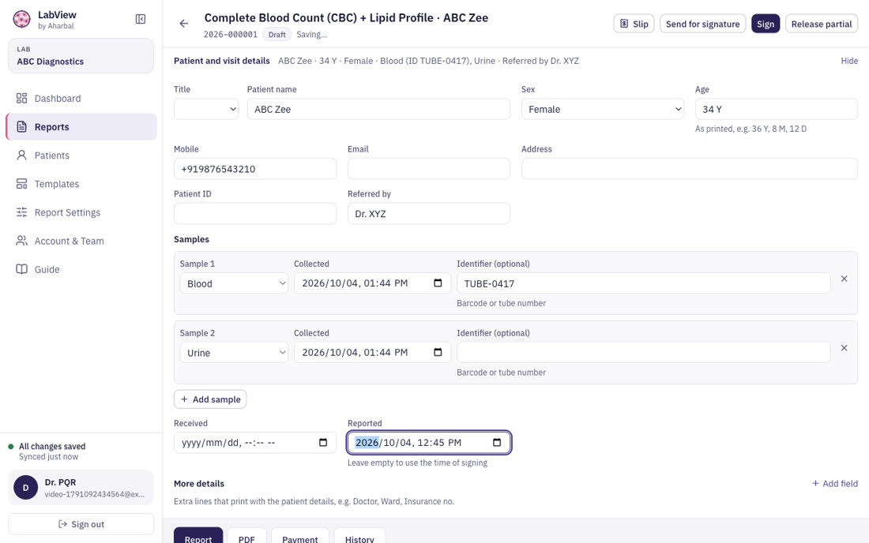Remove Sample 1 with the X icon
Screen dimensions: 869x543
pos(844,279)
